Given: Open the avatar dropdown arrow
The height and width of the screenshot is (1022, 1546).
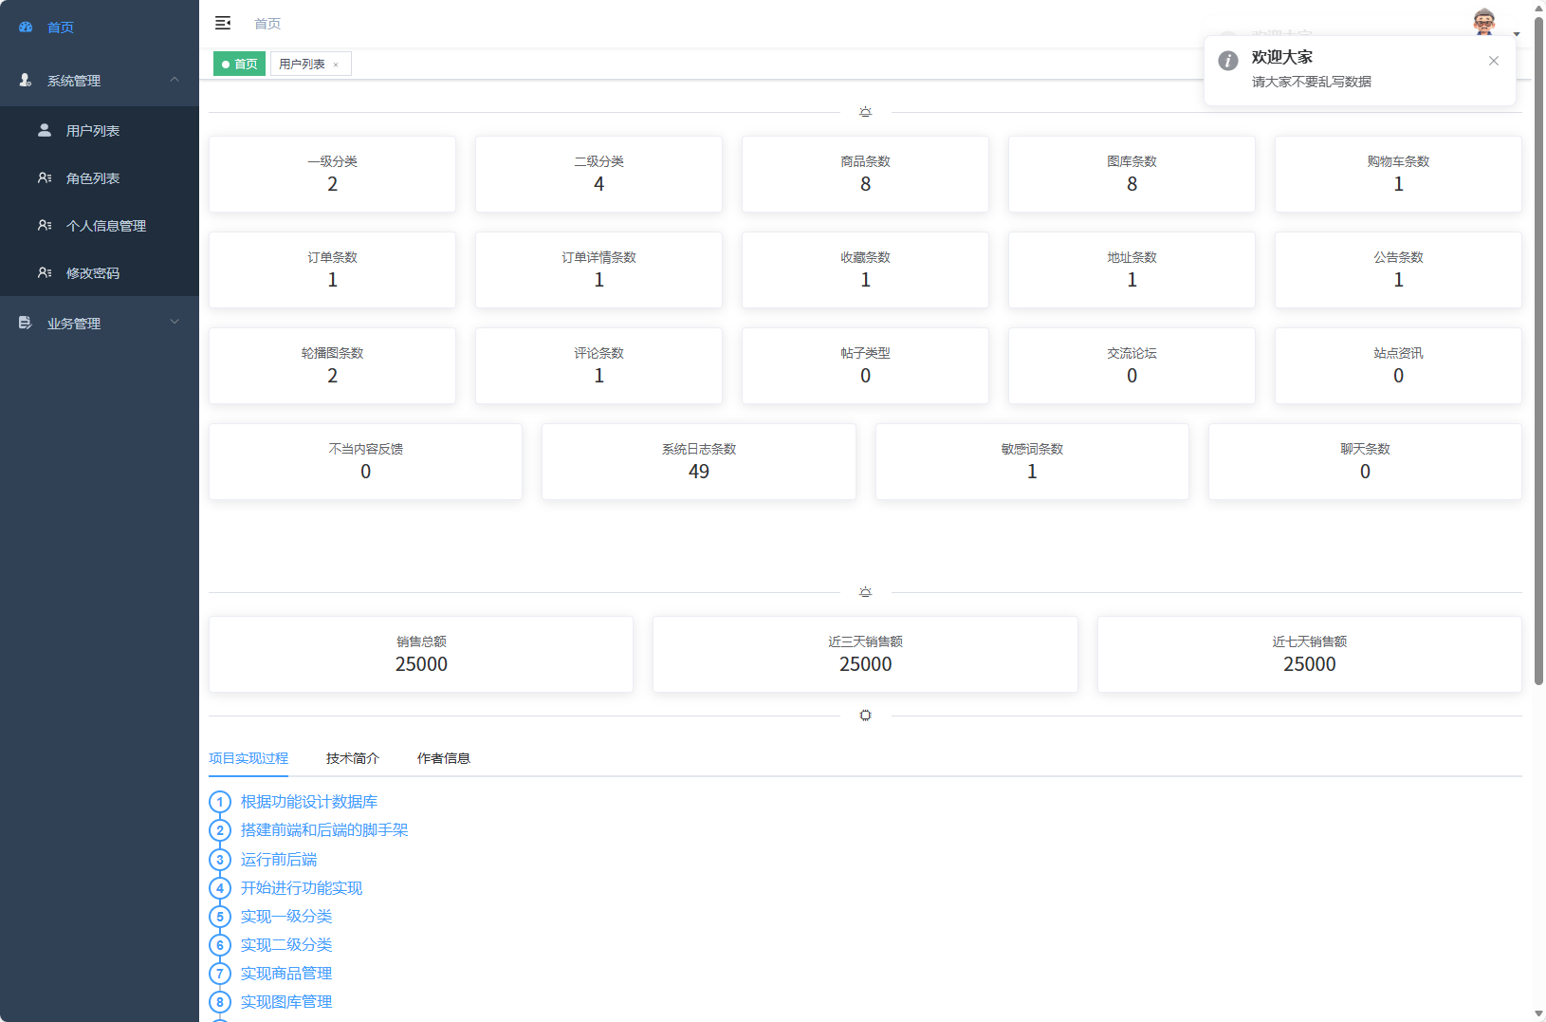Looking at the screenshot, I should click(1517, 34).
